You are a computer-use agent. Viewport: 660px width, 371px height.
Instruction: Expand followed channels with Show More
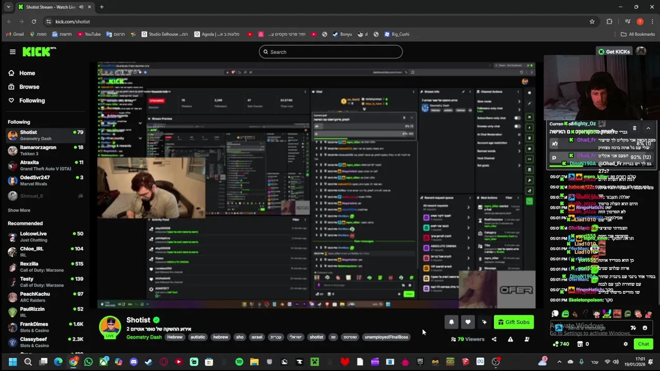click(19, 210)
